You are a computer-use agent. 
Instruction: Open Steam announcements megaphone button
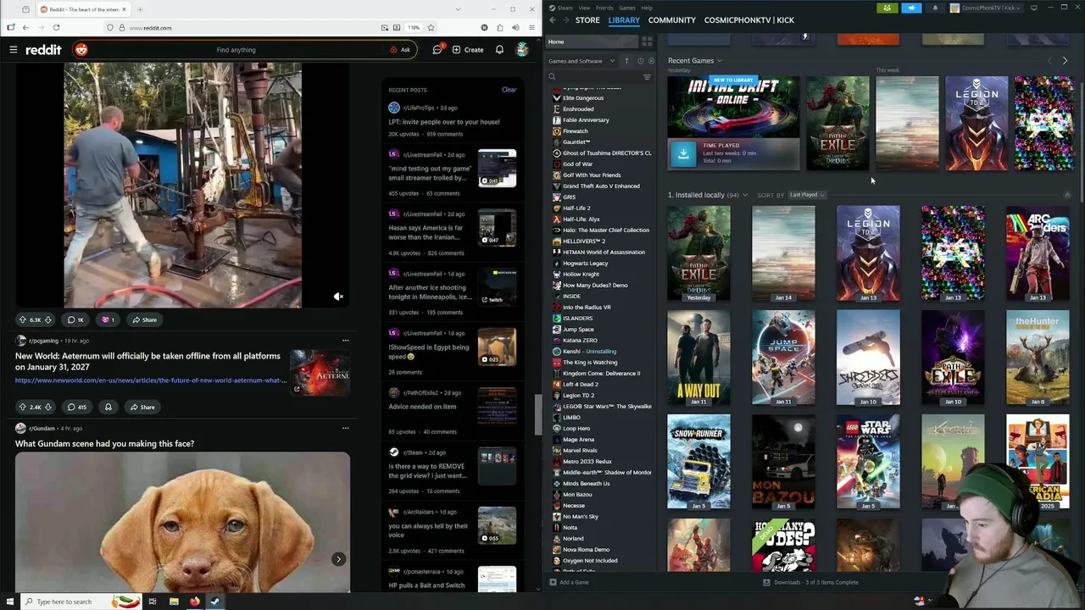(911, 8)
